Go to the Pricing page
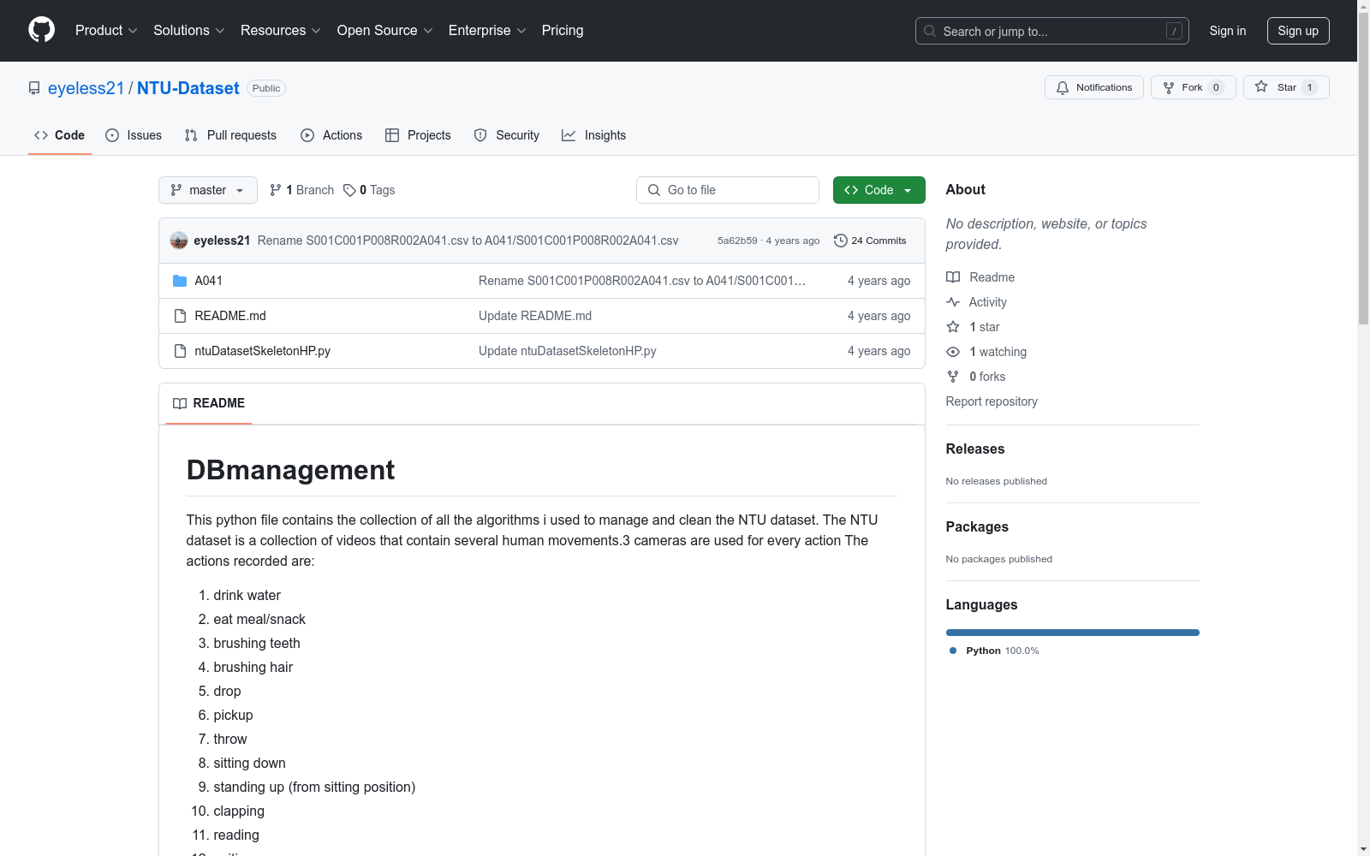Screen dimensions: 1370x856 [x=563, y=30]
